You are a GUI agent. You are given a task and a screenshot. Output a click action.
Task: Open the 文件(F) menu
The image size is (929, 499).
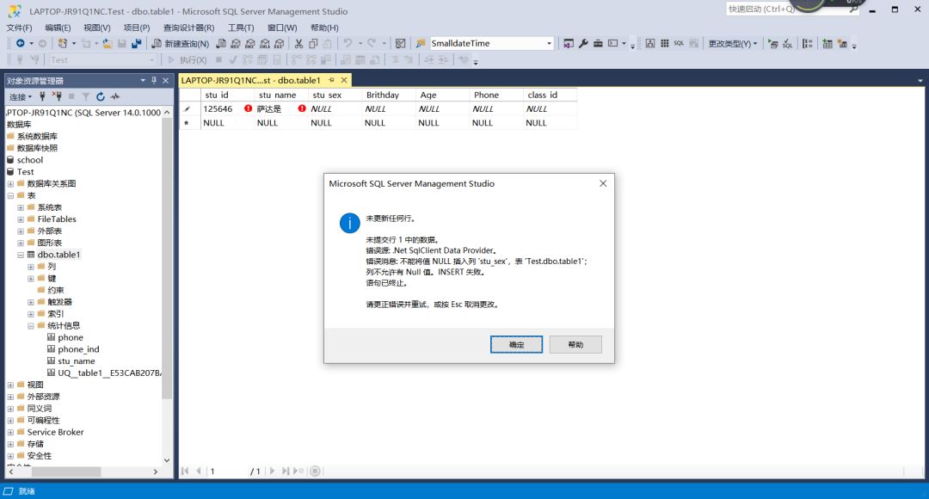(x=20, y=28)
